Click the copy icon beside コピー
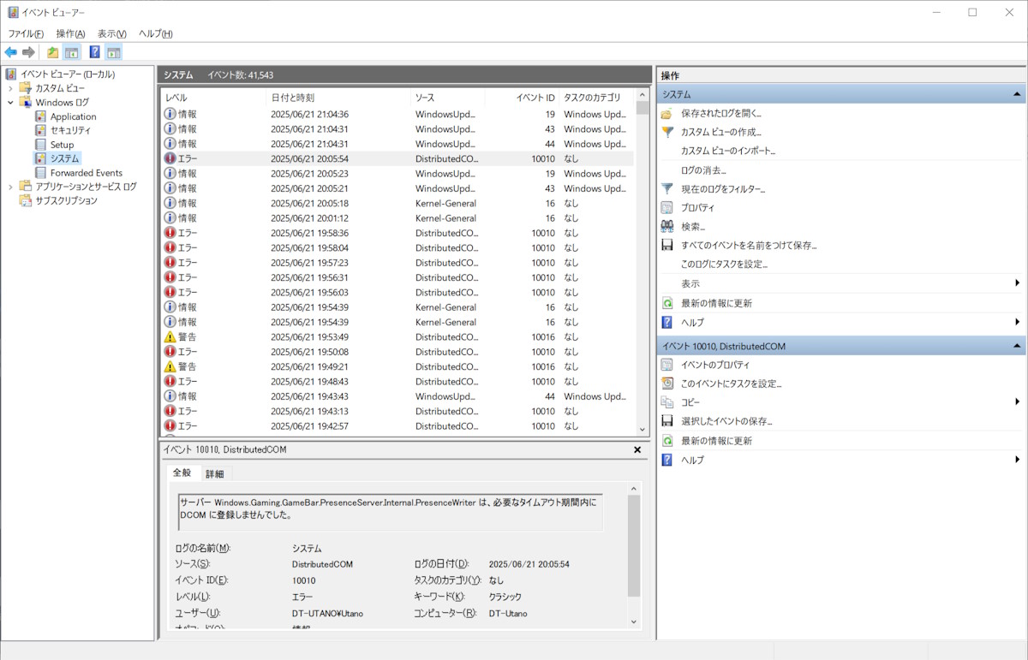The height and width of the screenshot is (660, 1028). pyautogui.click(x=667, y=402)
